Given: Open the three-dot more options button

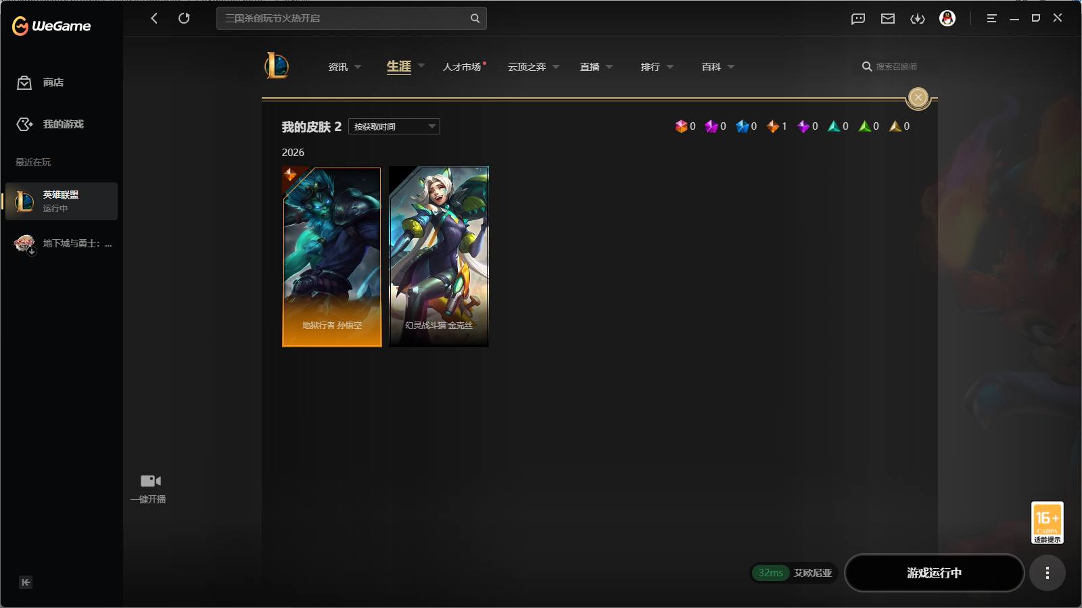Looking at the screenshot, I should click(x=1048, y=573).
